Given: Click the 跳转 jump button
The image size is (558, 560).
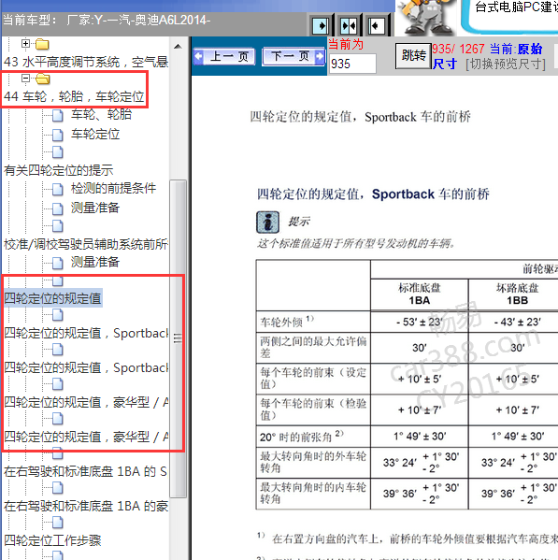Looking at the screenshot, I should coord(413,56).
